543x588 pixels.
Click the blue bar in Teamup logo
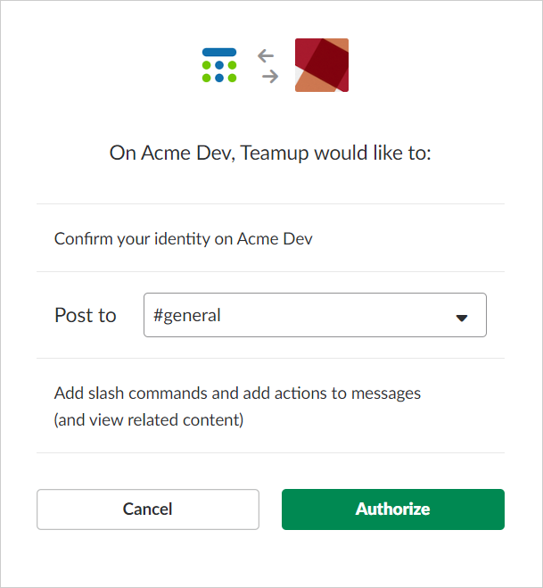[x=219, y=52]
